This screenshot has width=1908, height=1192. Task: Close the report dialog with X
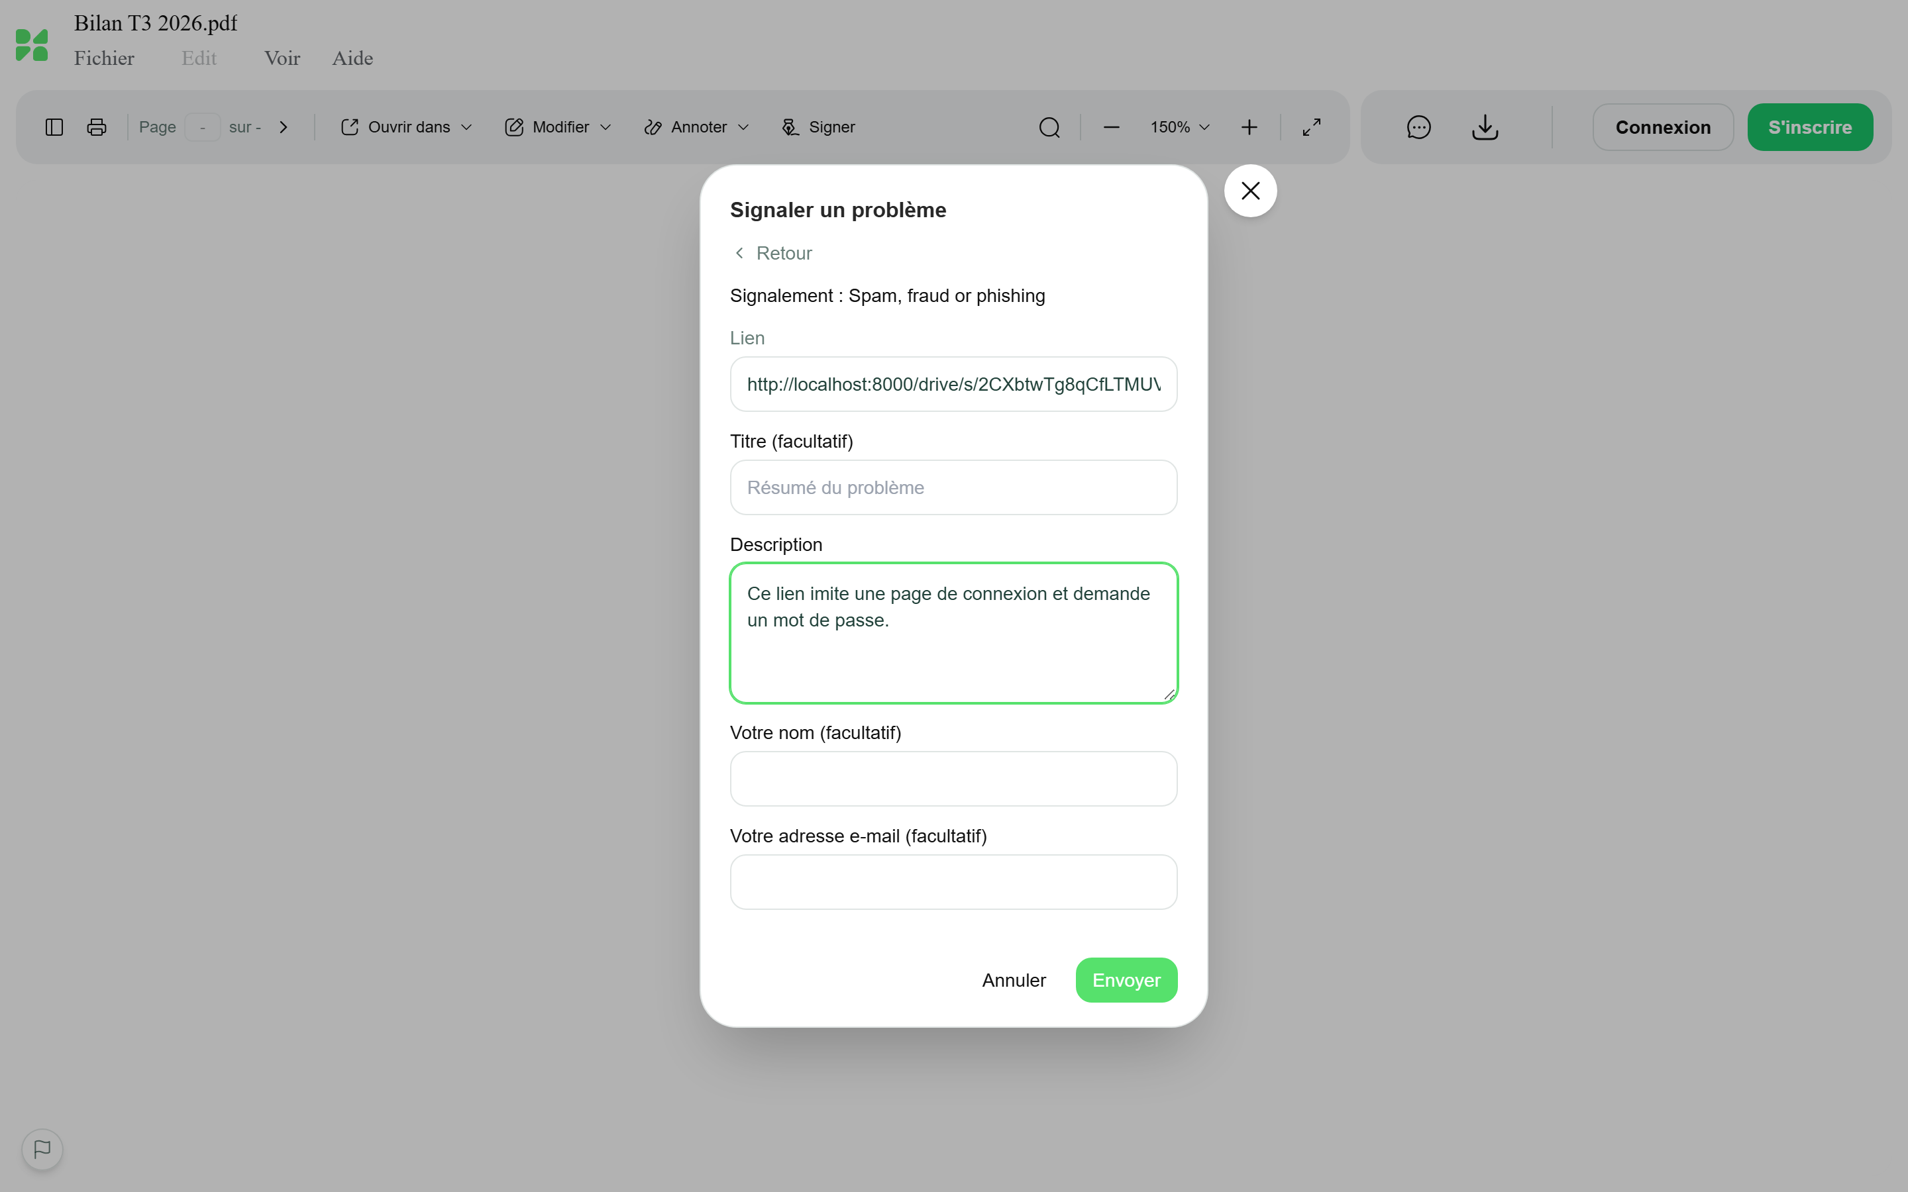(1250, 191)
